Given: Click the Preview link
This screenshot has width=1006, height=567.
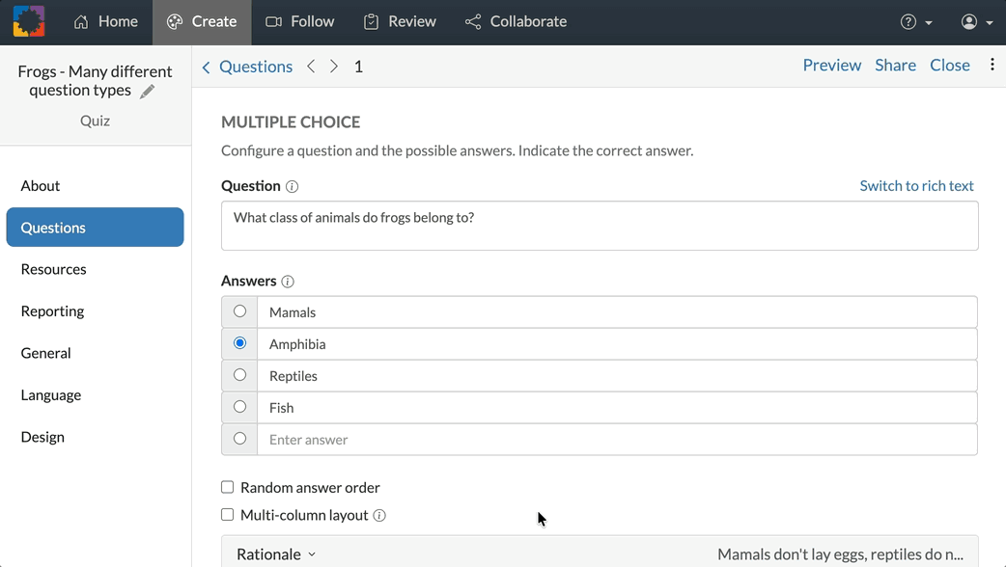Looking at the screenshot, I should pyautogui.click(x=832, y=66).
